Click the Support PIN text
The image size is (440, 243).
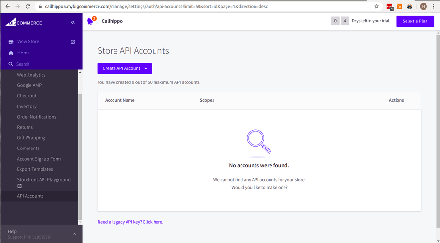[x=28, y=237]
